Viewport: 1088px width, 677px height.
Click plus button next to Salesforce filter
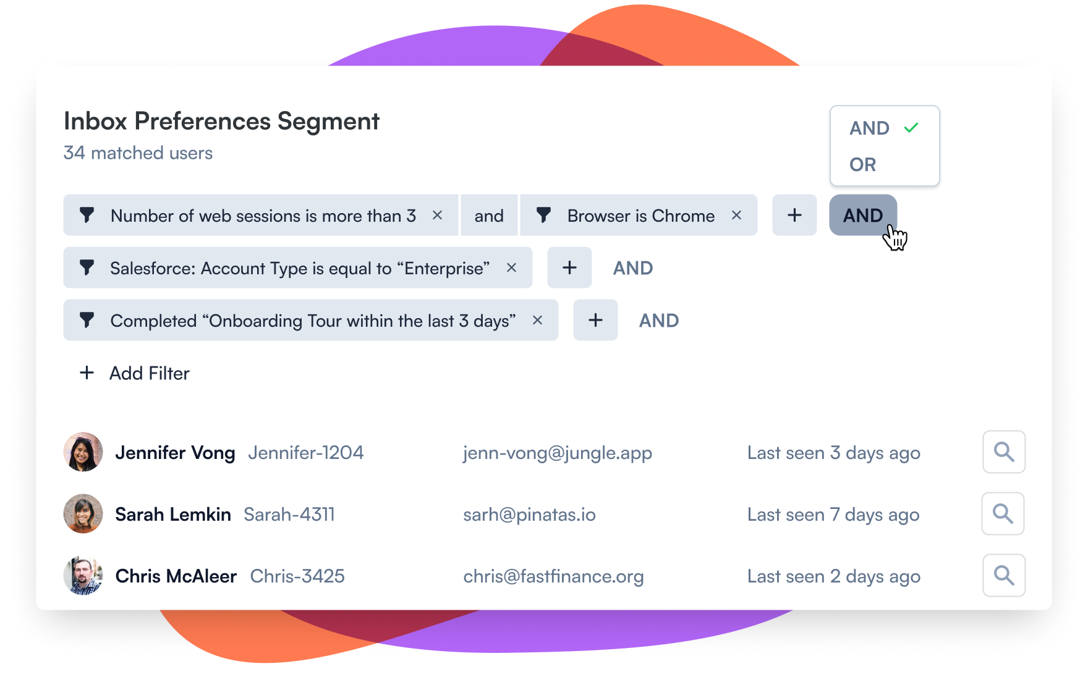click(569, 267)
